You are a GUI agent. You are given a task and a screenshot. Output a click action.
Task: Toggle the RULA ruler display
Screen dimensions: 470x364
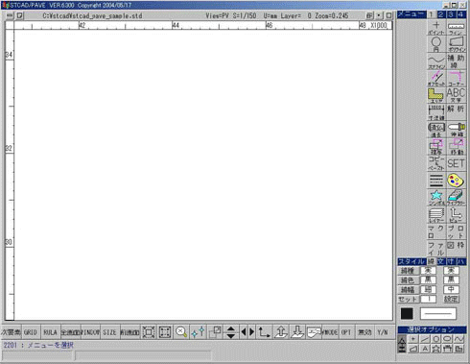[50, 332]
